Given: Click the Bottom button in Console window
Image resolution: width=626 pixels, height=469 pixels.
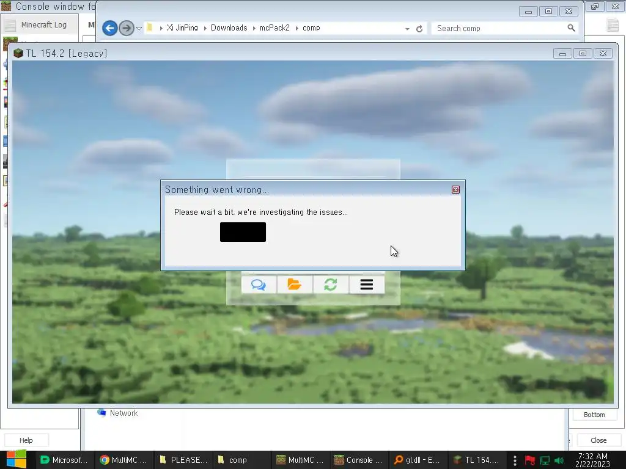Looking at the screenshot, I should click(x=594, y=415).
